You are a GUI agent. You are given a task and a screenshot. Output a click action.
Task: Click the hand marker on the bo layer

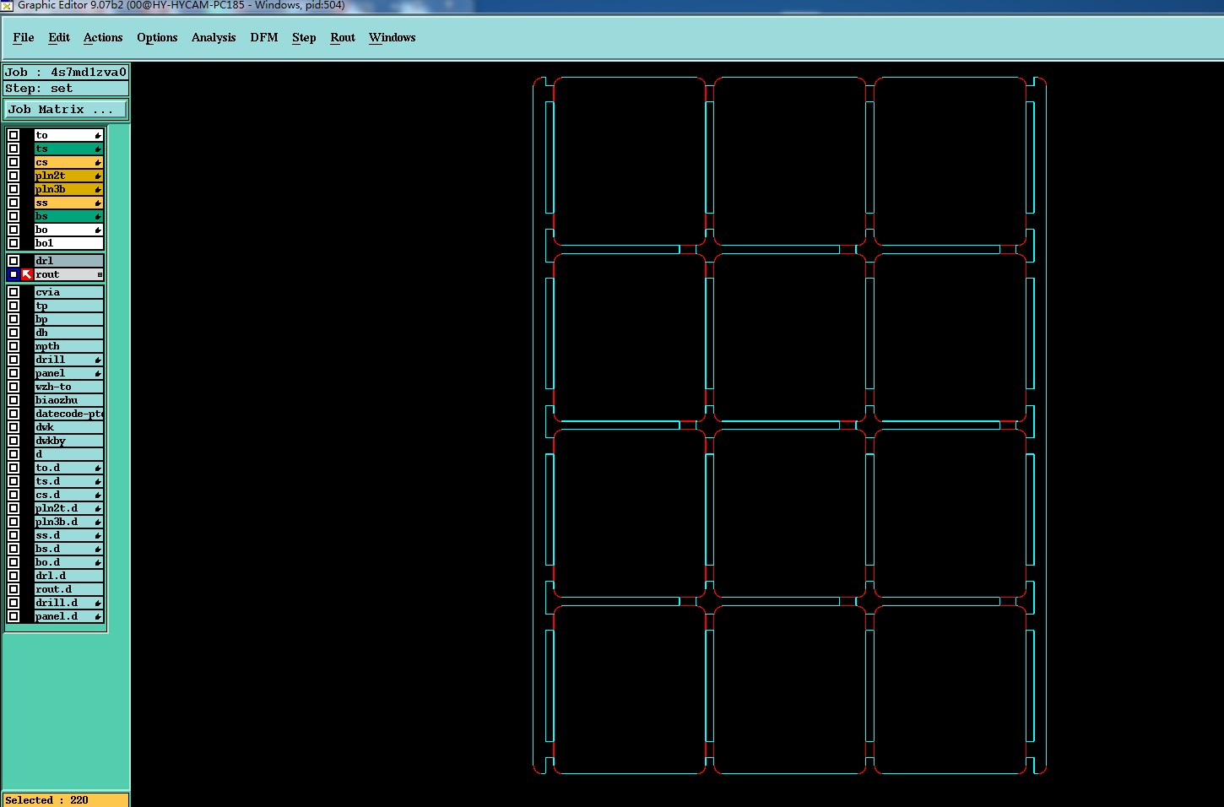98,230
